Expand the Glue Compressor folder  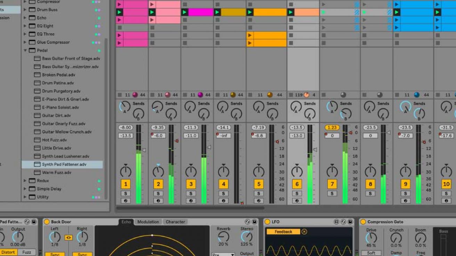click(x=25, y=42)
